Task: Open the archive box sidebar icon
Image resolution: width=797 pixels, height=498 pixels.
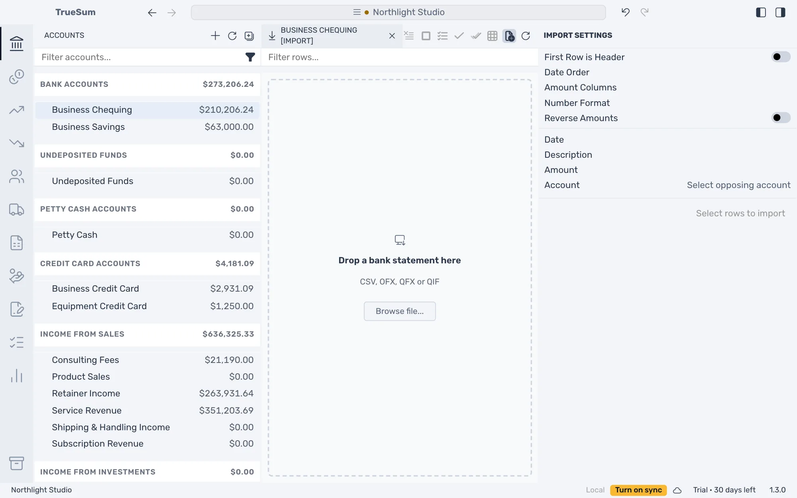Action: 16,463
